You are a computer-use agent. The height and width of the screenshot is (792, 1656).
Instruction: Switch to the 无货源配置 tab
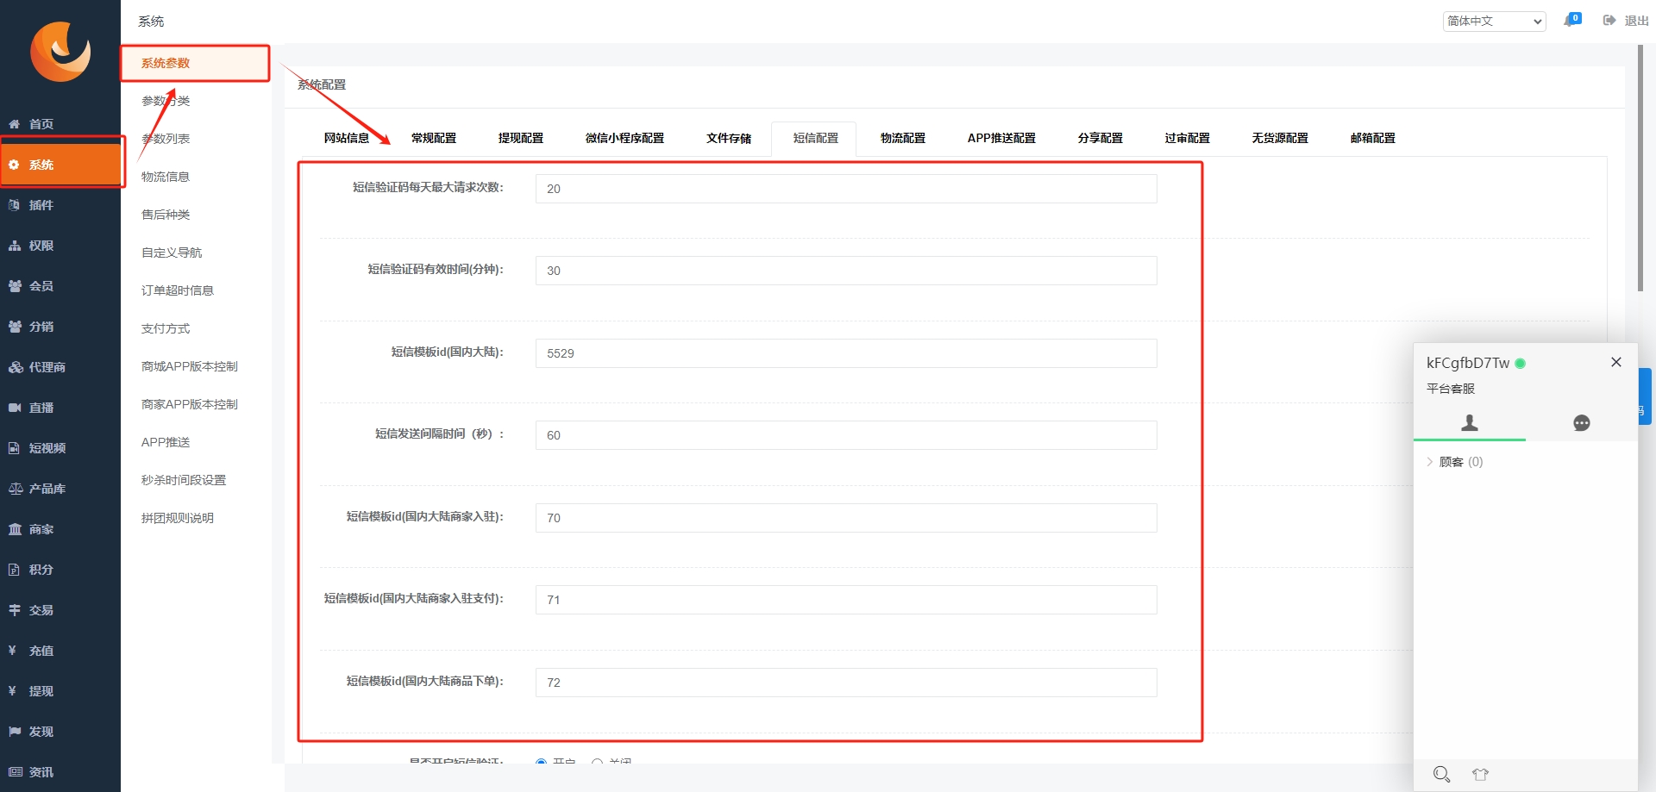(x=1280, y=138)
